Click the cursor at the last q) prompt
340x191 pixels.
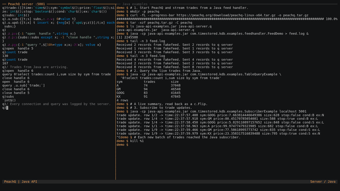[7, 108]
